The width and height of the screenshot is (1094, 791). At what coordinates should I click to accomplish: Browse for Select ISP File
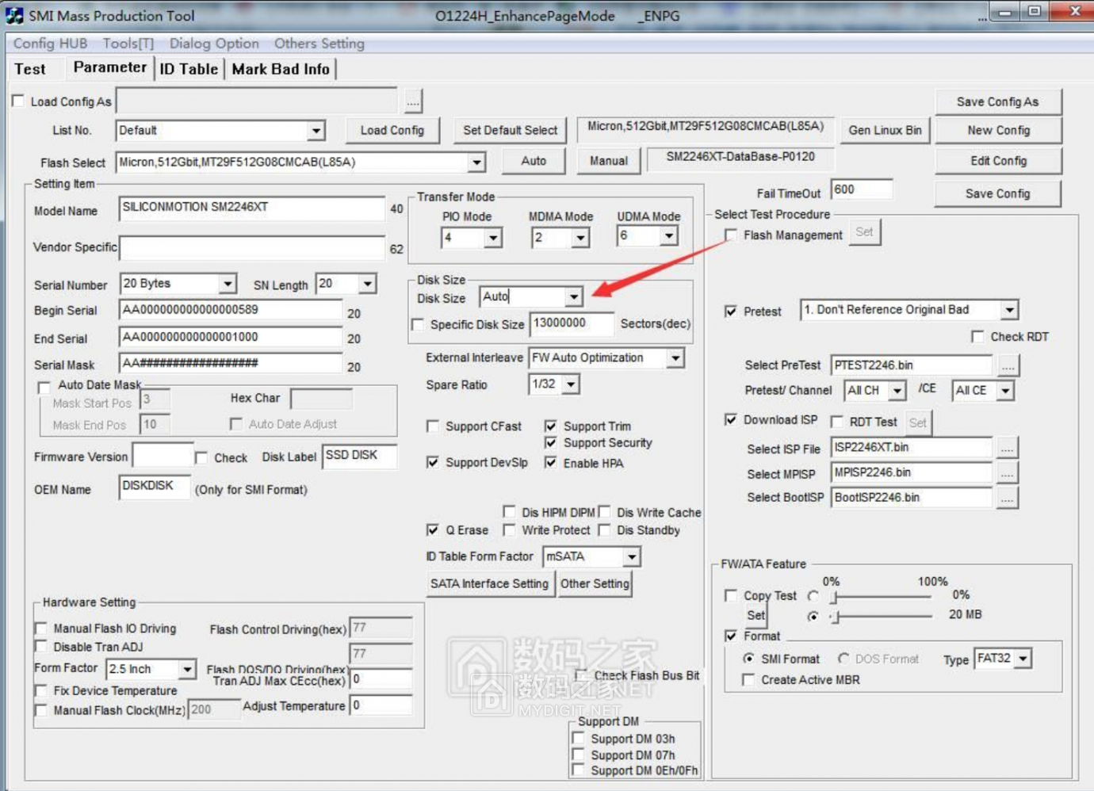tap(1007, 448)
